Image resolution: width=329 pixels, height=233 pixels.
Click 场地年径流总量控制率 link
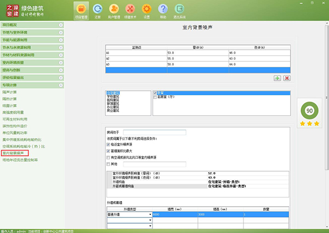click(20, 160)
